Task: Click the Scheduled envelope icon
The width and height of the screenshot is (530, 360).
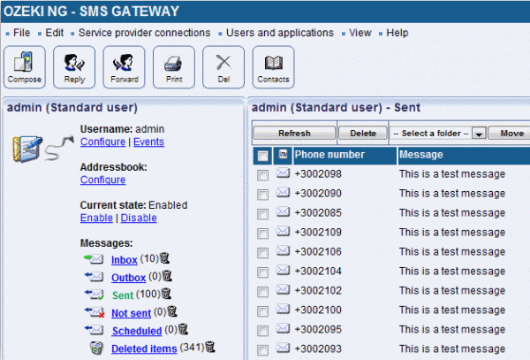Action: click(94, 330)
